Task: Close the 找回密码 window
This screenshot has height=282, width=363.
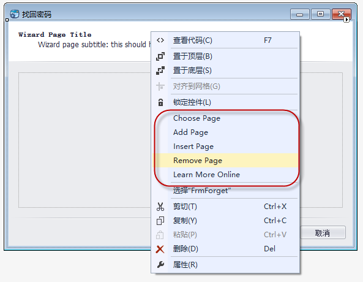Action: pos(341,14)
